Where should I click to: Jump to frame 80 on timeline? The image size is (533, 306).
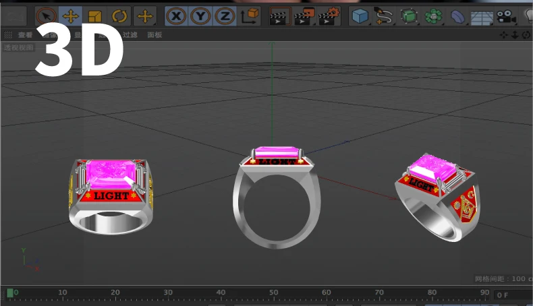432,293
